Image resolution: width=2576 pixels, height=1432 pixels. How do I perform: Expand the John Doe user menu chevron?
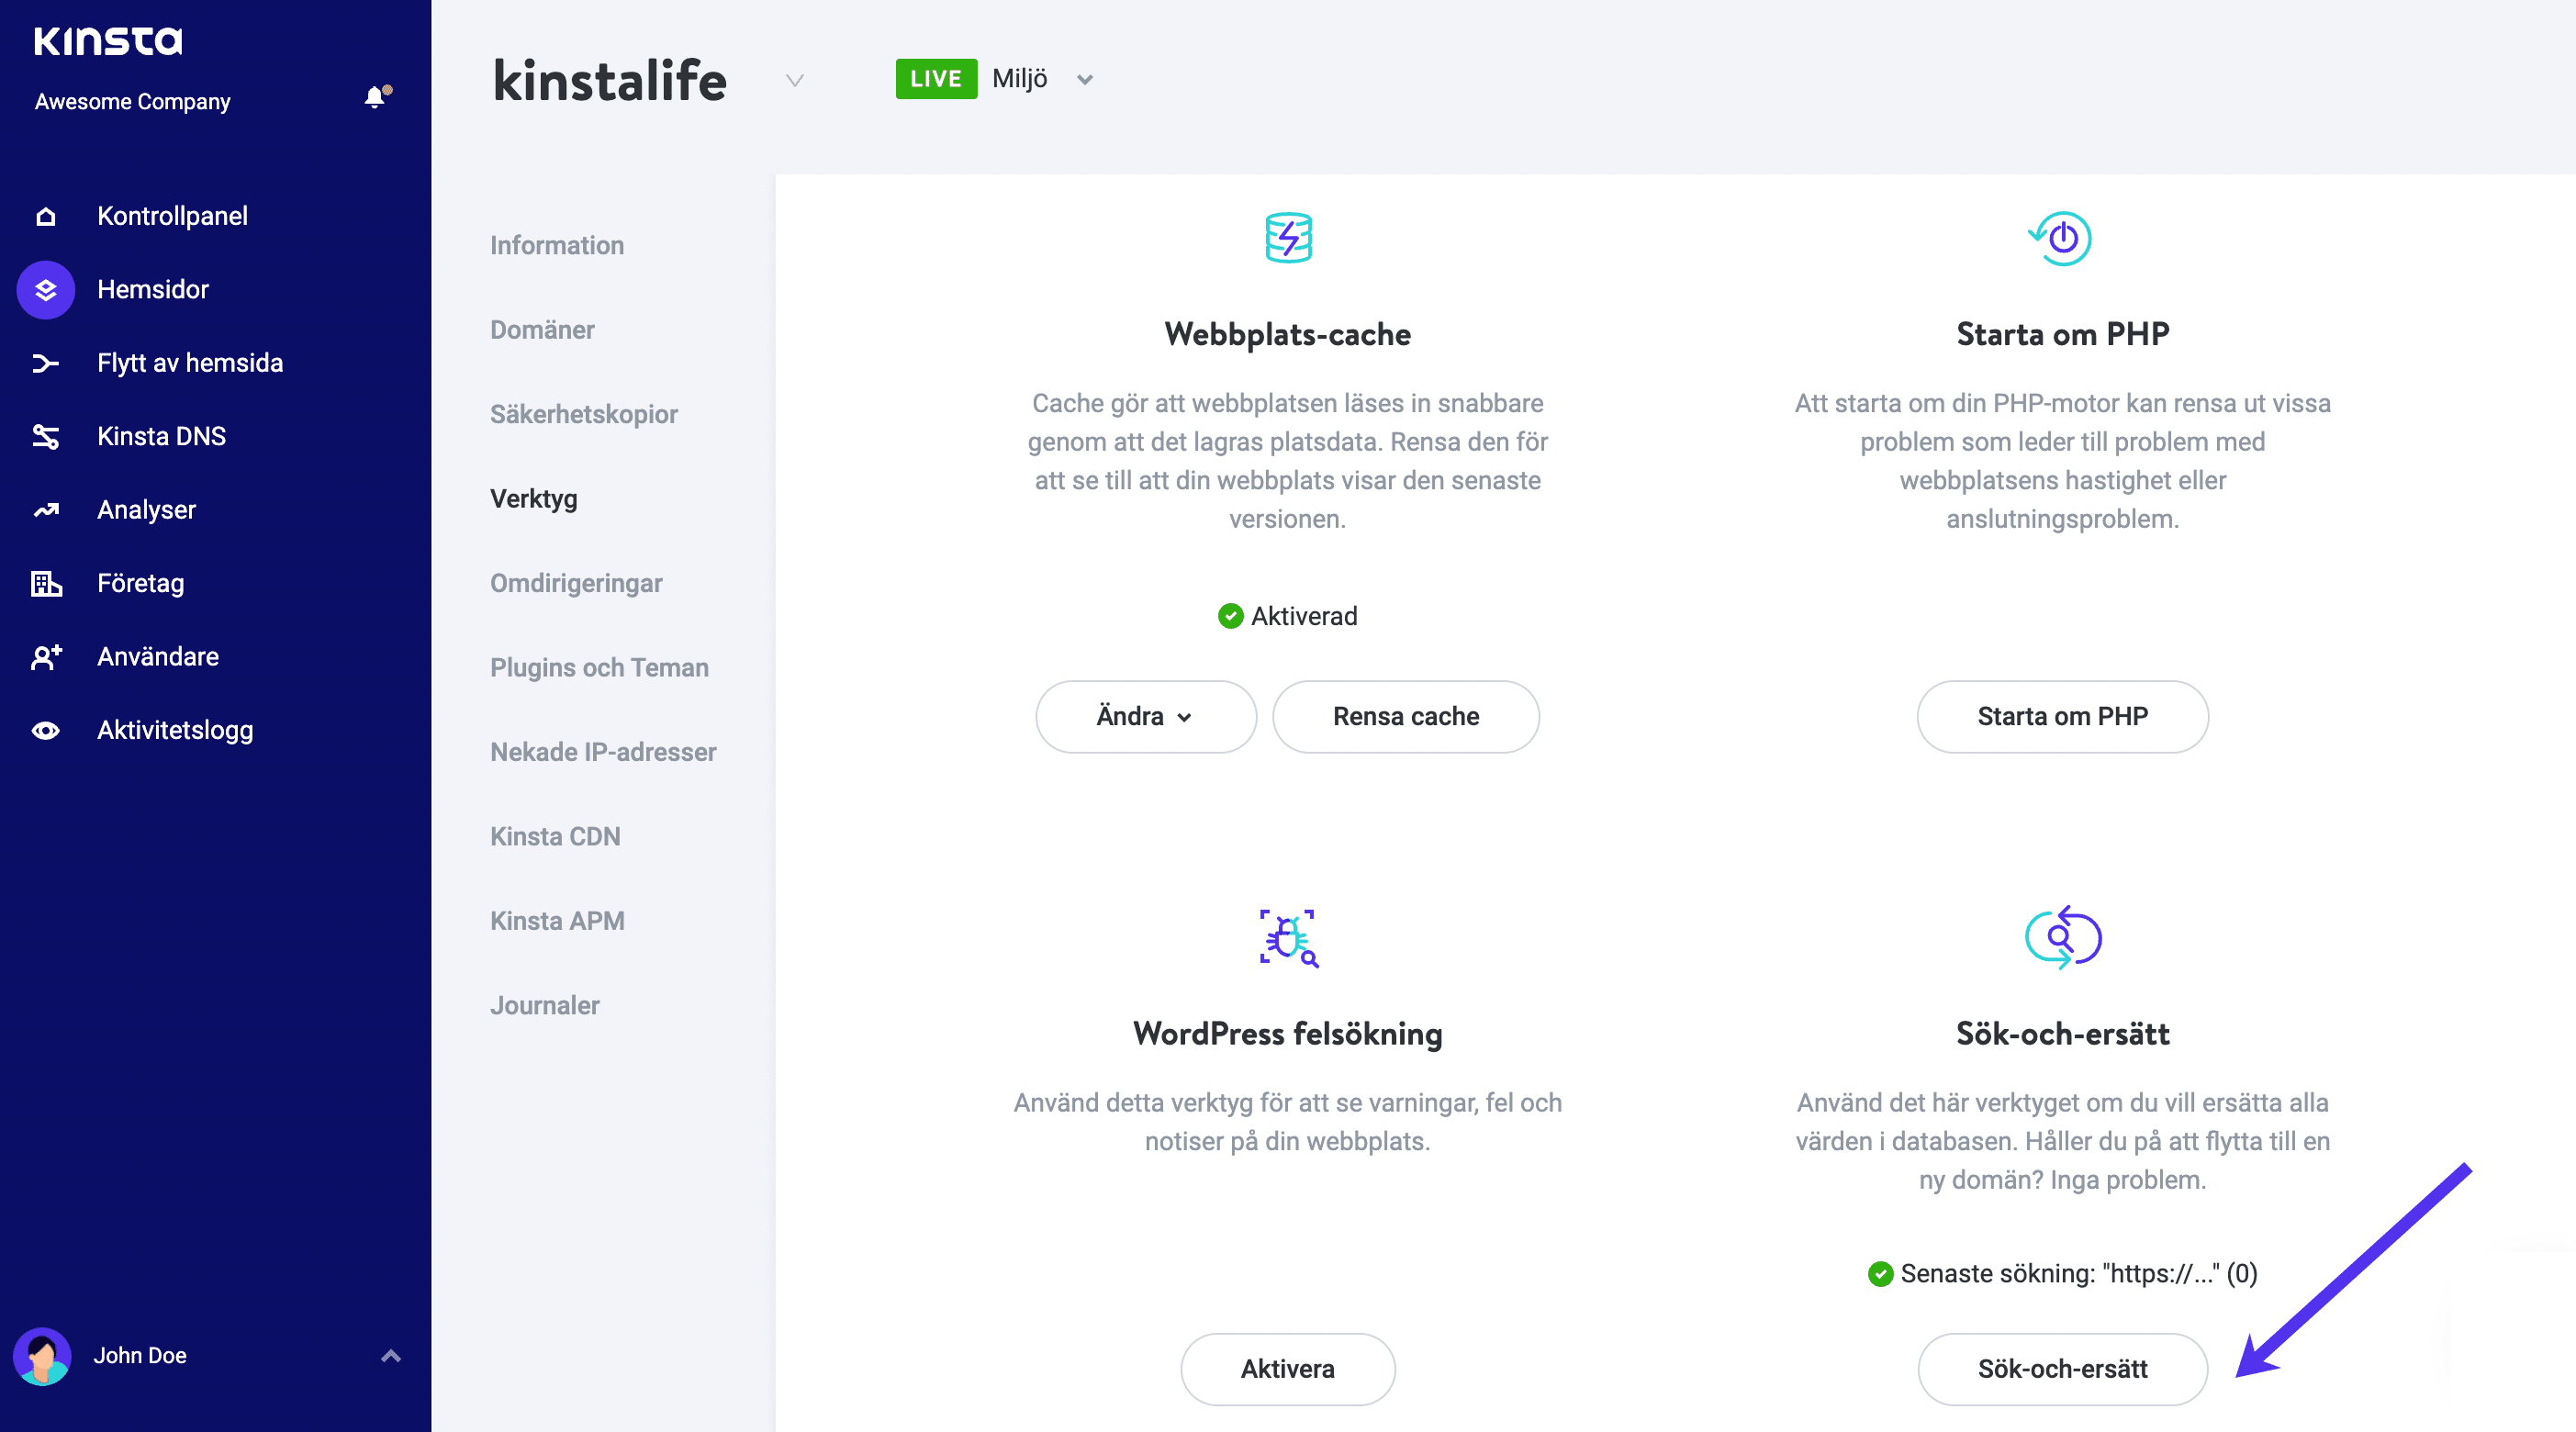coord(391,1356)
